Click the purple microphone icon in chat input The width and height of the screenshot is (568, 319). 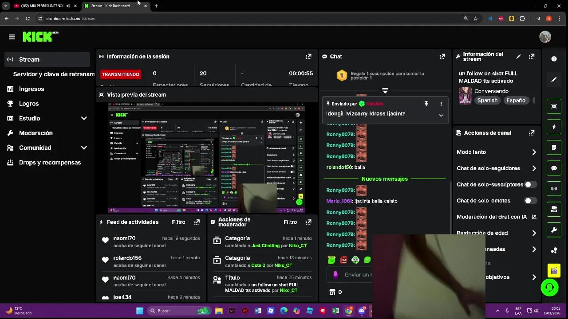[335, 275]
